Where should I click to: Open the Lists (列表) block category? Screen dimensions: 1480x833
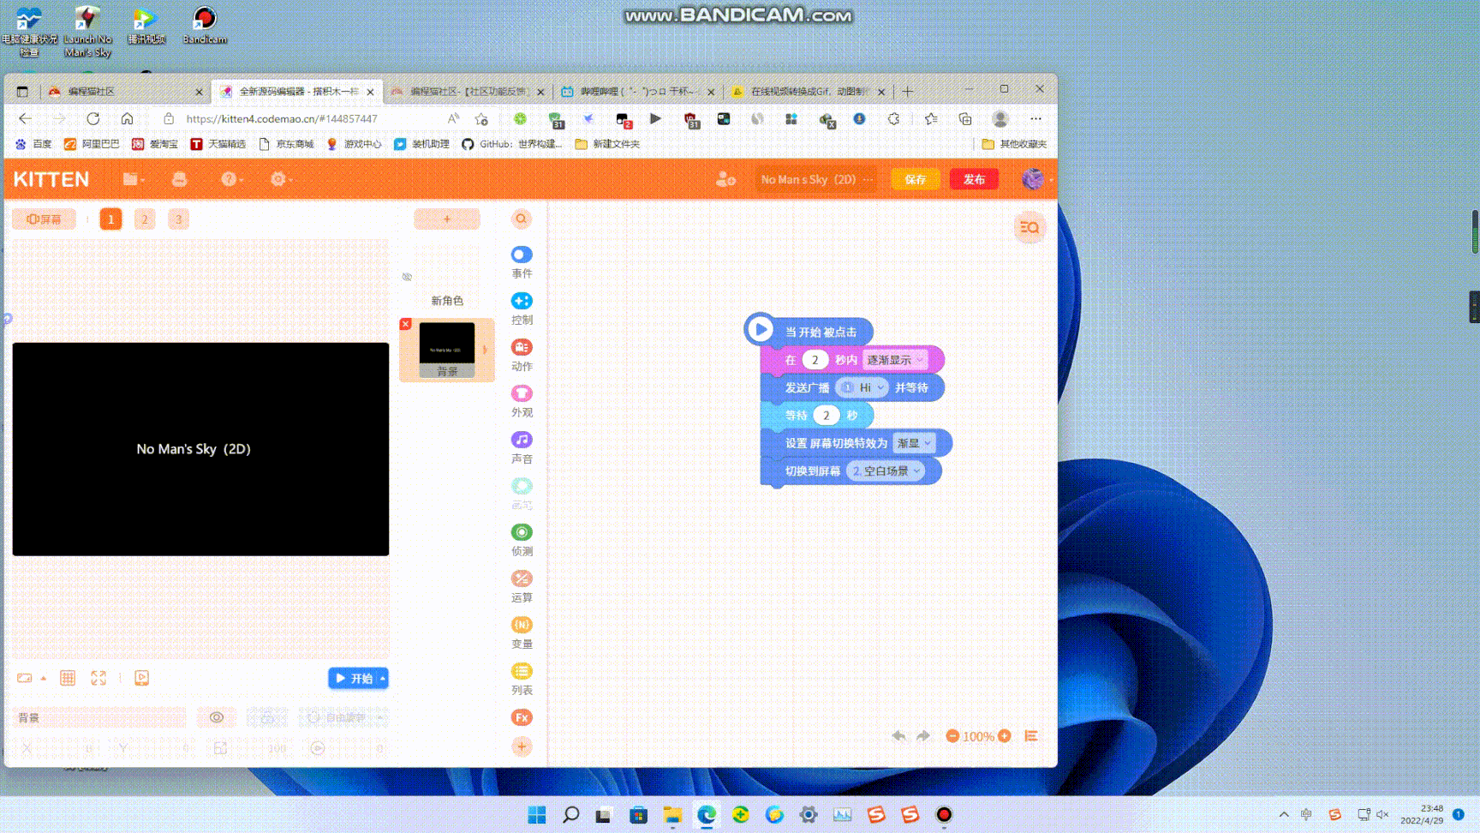pos(522,678)
